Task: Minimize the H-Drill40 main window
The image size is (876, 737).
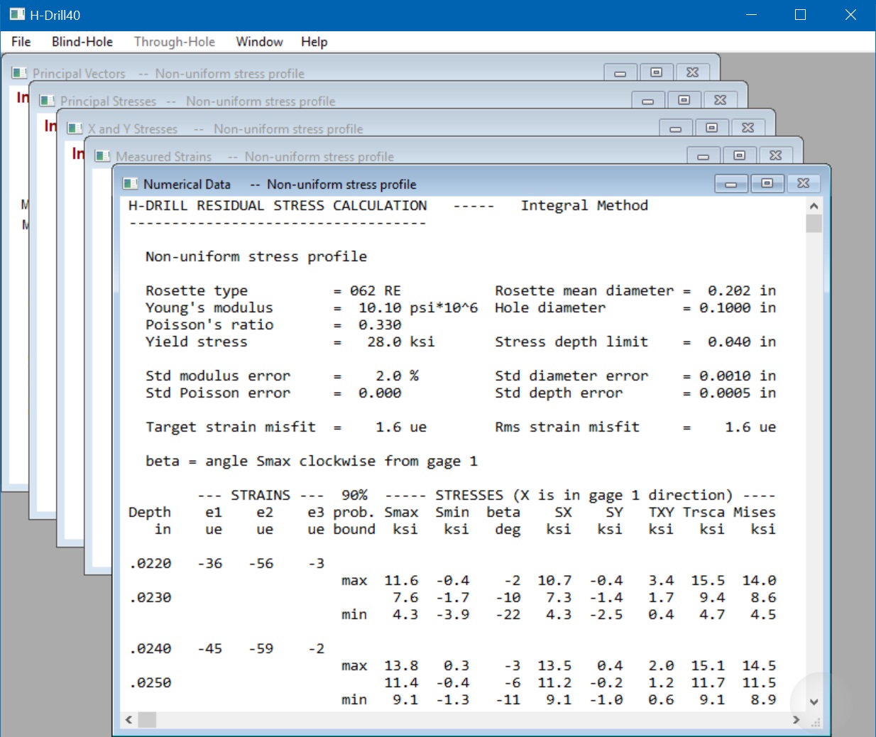Action: [x=752, y=15]
